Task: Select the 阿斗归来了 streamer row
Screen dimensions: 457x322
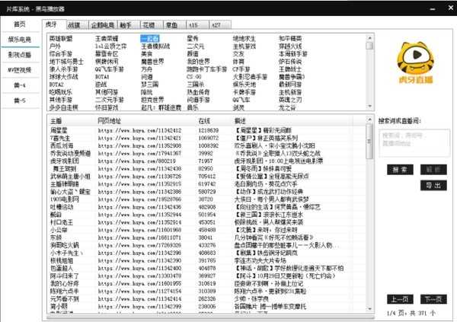Action: coord(206,276)
